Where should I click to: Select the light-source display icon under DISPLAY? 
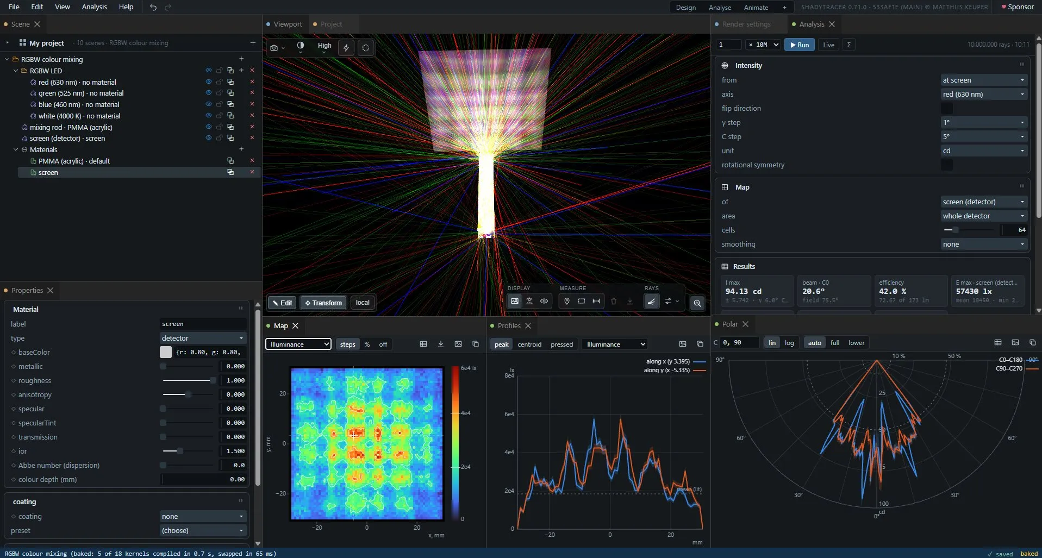pos(529,301)
